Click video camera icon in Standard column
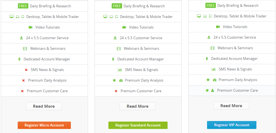This screenshot has height=133, width=276. click(124, 27)
